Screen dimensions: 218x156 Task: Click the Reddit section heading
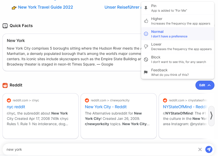pyautogui.click(x=16, y=85)
